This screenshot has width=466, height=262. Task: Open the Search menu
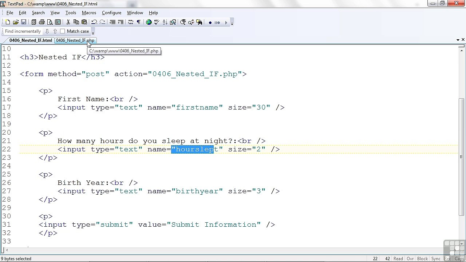[38, 13]
